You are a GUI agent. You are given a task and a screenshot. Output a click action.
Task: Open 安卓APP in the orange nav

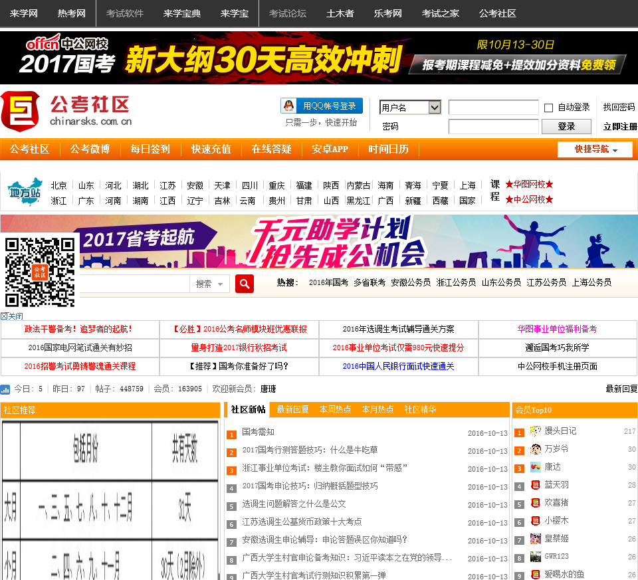330,149
